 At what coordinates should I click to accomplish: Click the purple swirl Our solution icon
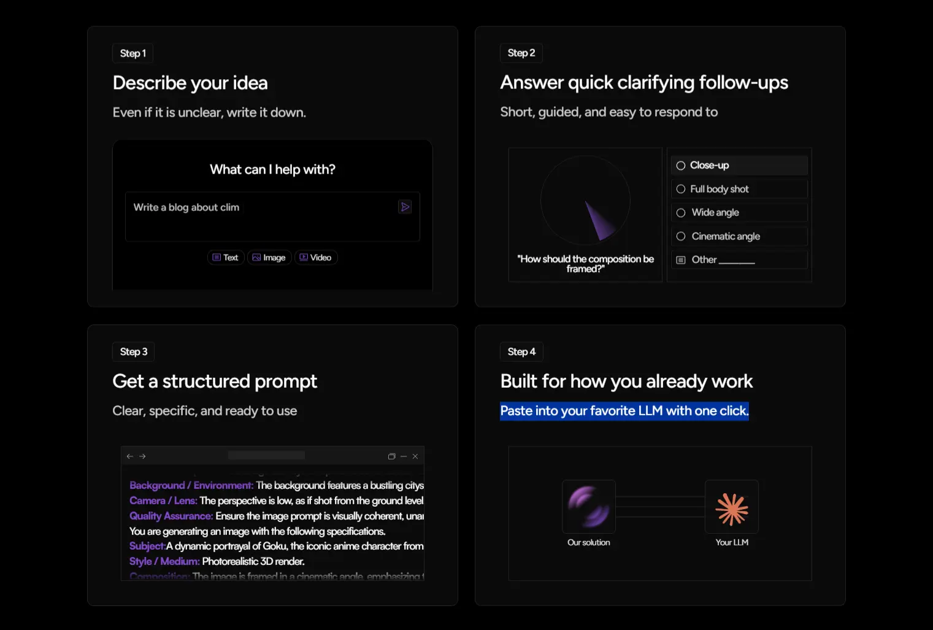(589, 507)
